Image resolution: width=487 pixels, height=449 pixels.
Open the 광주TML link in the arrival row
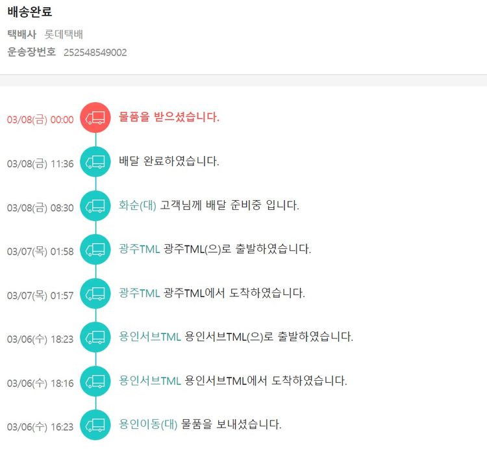point(140,293)
